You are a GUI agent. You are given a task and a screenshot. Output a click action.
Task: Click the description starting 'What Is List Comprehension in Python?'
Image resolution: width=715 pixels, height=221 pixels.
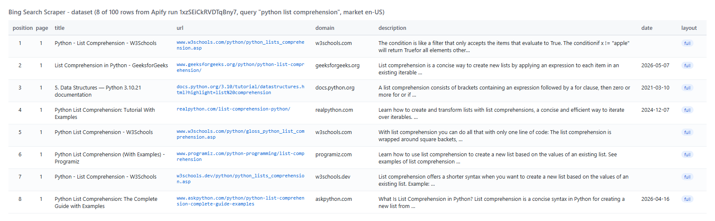(501, 203)
